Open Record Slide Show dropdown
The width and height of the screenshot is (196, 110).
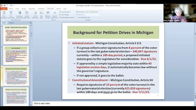click(55, 15)
